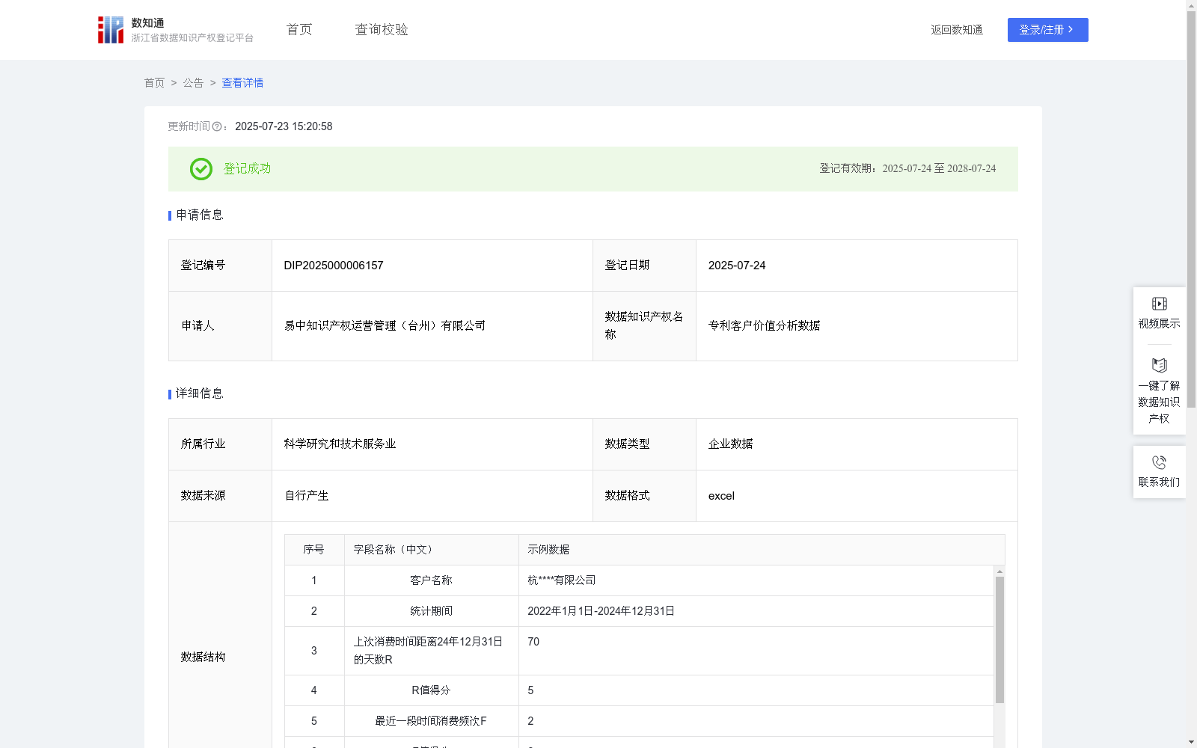Click the 序号 column header
The image size is (1197, 748).
314,550
